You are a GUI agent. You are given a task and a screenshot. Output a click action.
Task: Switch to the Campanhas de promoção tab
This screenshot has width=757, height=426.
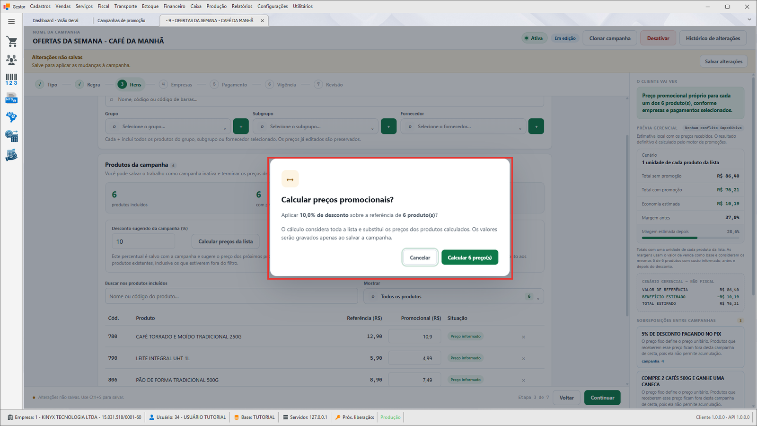tap(122, 21)
